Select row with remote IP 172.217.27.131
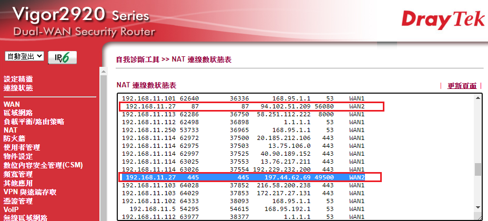Image resolution: width=488 pixels, height=221 pixels. click(243, 193)
